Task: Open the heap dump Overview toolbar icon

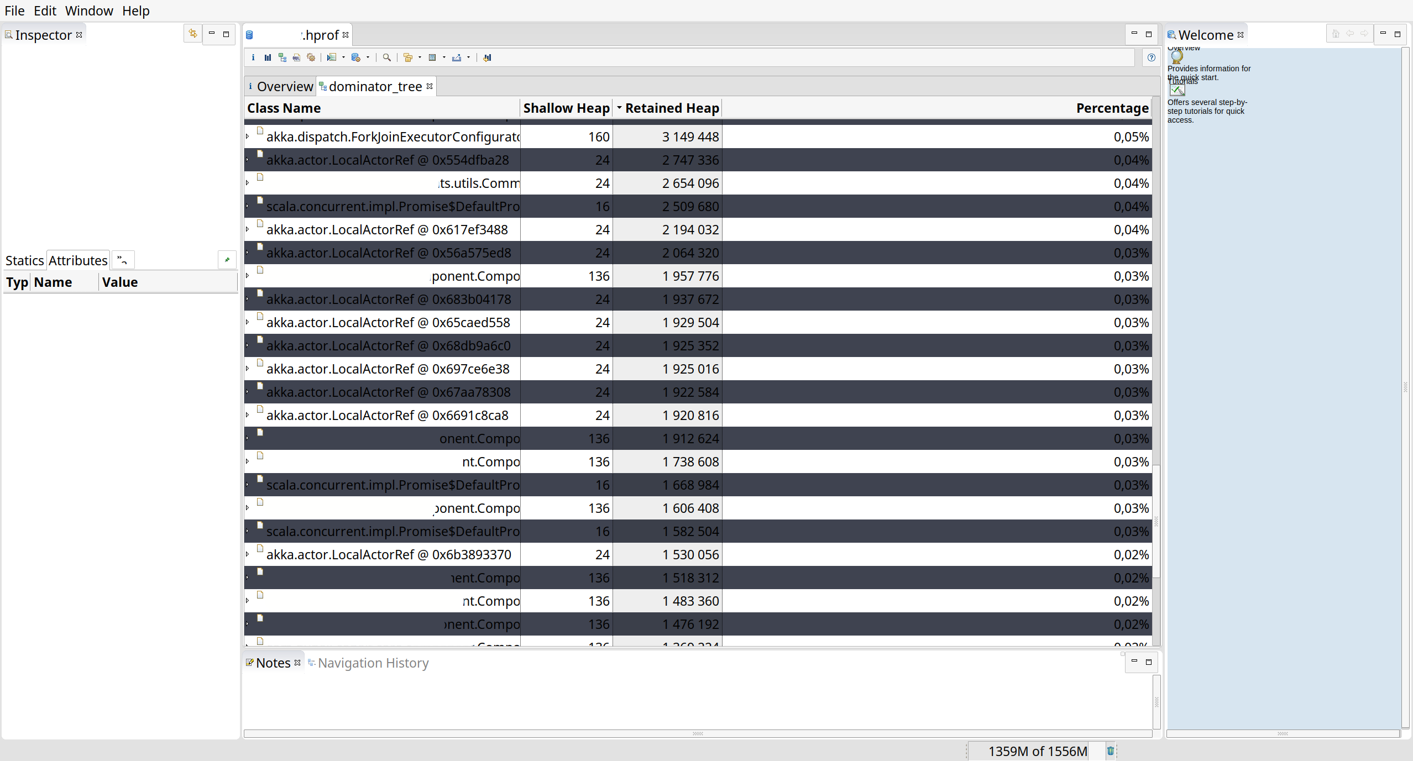Action: click(x=253, y=57)
